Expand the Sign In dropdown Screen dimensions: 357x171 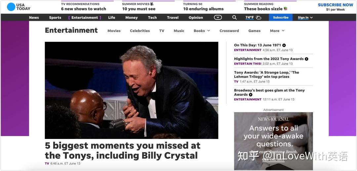305,17
